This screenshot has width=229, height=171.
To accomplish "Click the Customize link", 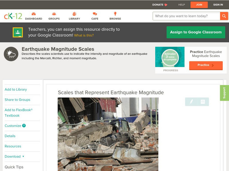I will [x=13, y=126].
